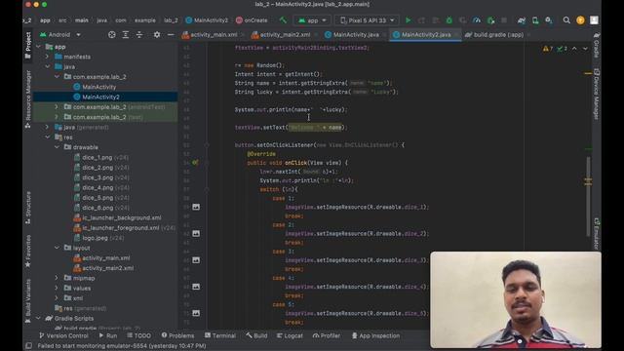The height and width of the screenshot is (351, 624).
Task: Open the Pixel 5 API 33 device dropdown
Action: [367, 20]
